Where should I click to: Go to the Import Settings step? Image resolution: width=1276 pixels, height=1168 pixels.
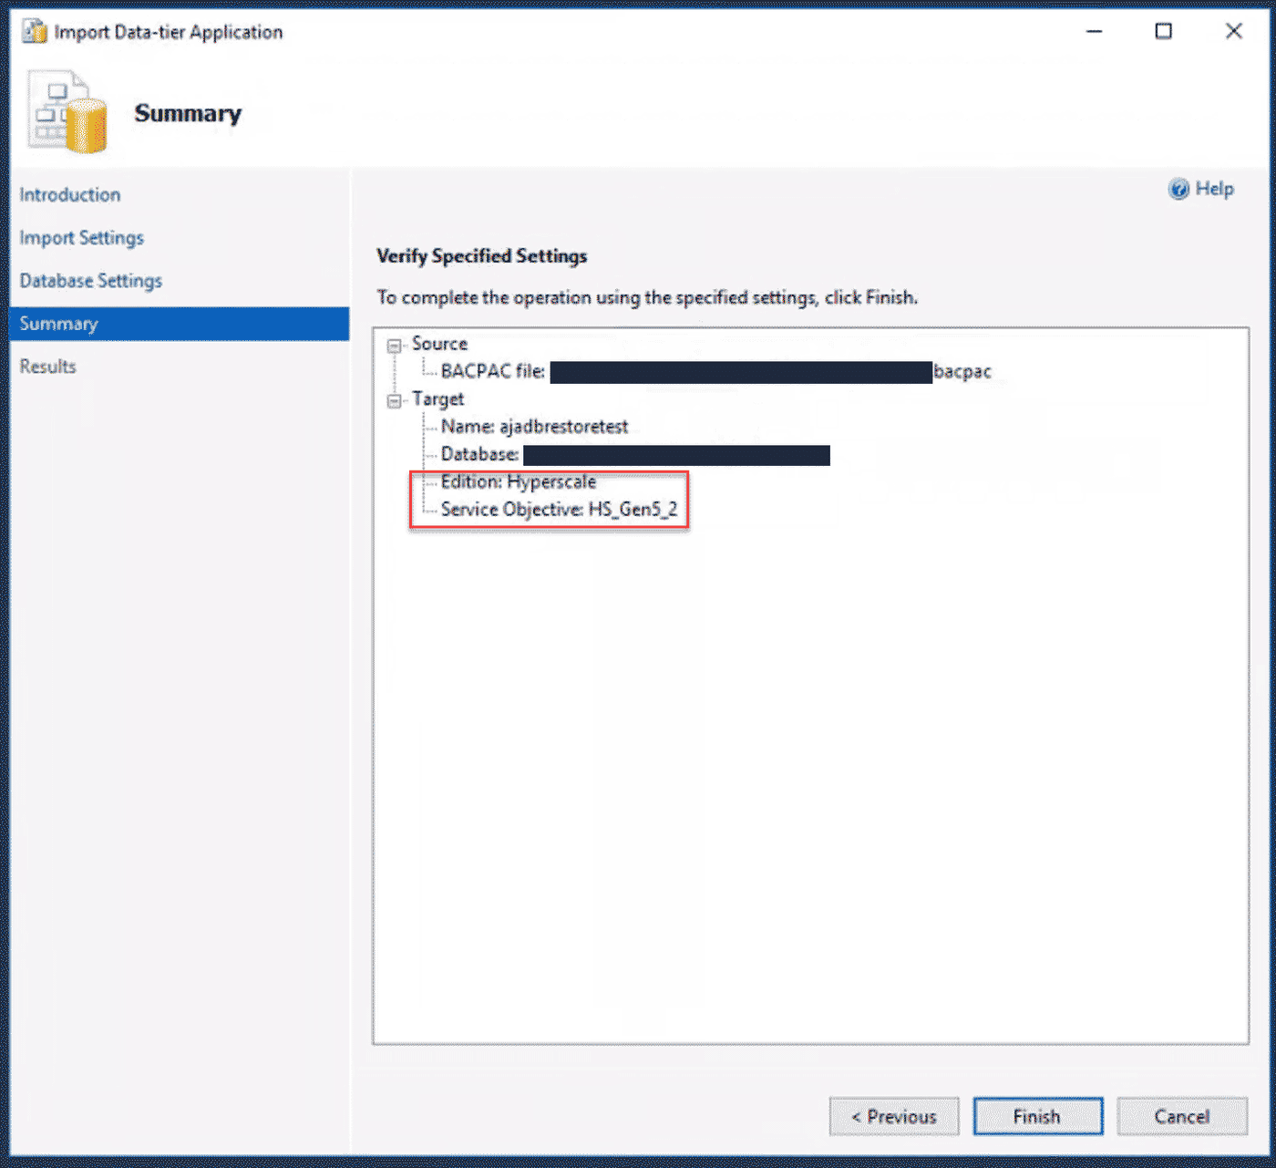click(81, 237)
